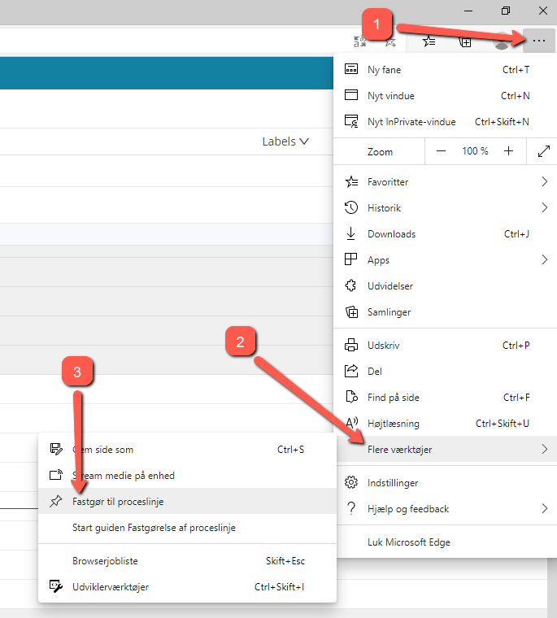Click the Historik clock icon
The height and width of the screenshot is (618, 557).
[x=350, y=207]
